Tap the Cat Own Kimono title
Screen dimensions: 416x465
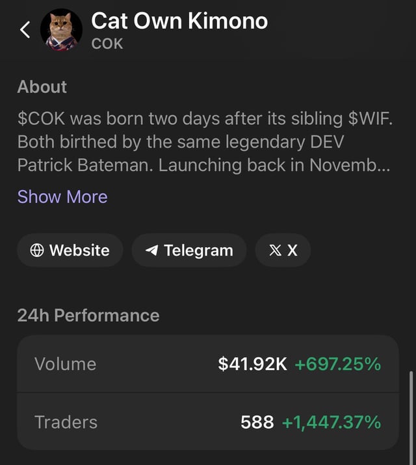click(179, 21)
